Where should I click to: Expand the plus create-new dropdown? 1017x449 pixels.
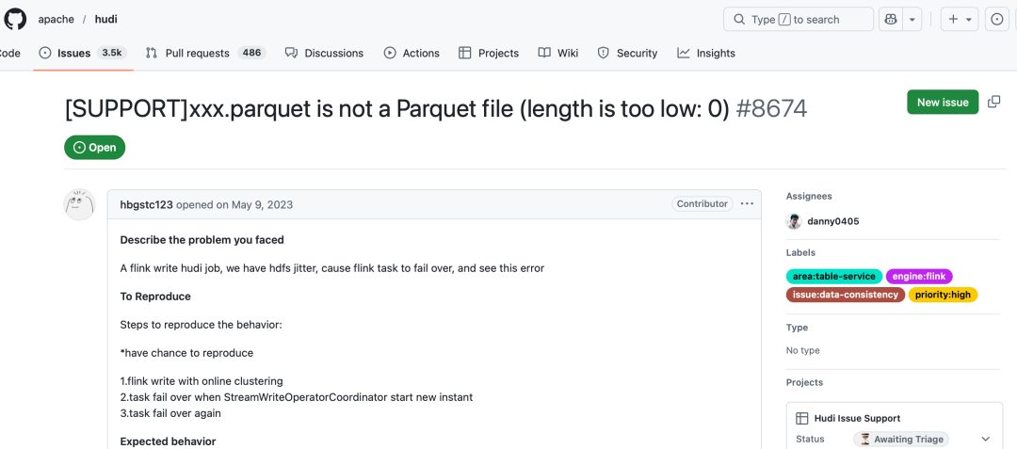pyautogui.click(x=960, y=20)
